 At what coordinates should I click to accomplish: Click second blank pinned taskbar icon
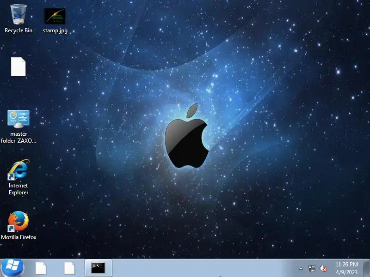(70, 268)
